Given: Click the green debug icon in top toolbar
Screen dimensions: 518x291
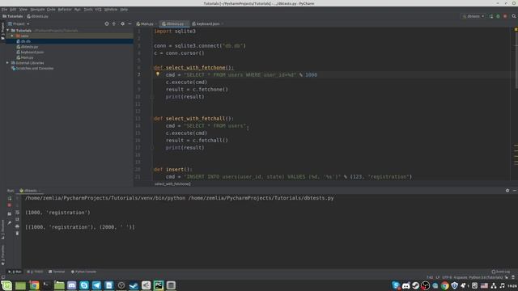Looking at the screenshot, I should [499, 16].
